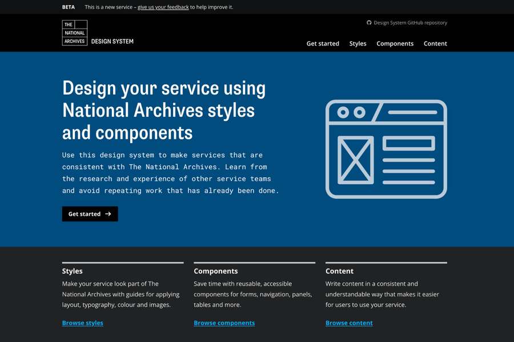Follow the Browse components link
The width and height of the screenshot is (514, 342).
pyautogui.click(x=224, y=323)
